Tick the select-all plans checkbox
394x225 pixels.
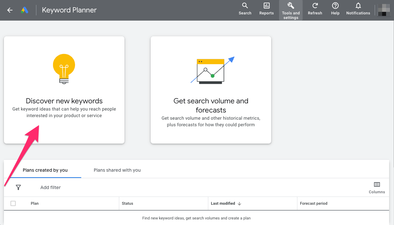point(13,203)
